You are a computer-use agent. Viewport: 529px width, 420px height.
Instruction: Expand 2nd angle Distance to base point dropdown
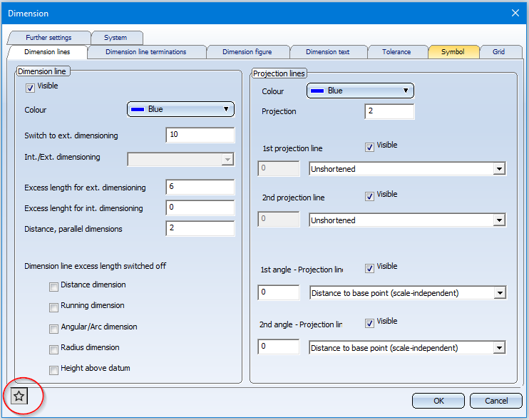[407, 348]
